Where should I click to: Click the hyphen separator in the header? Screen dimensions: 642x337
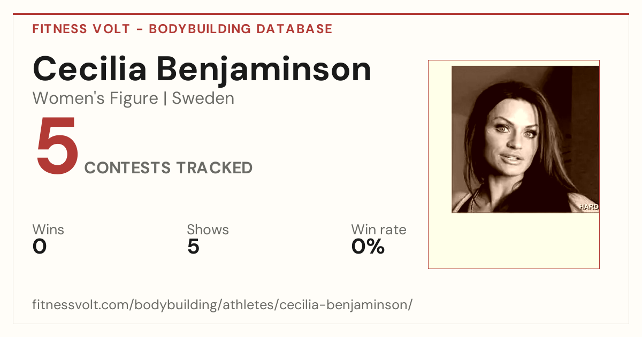[x=139, y=29]
